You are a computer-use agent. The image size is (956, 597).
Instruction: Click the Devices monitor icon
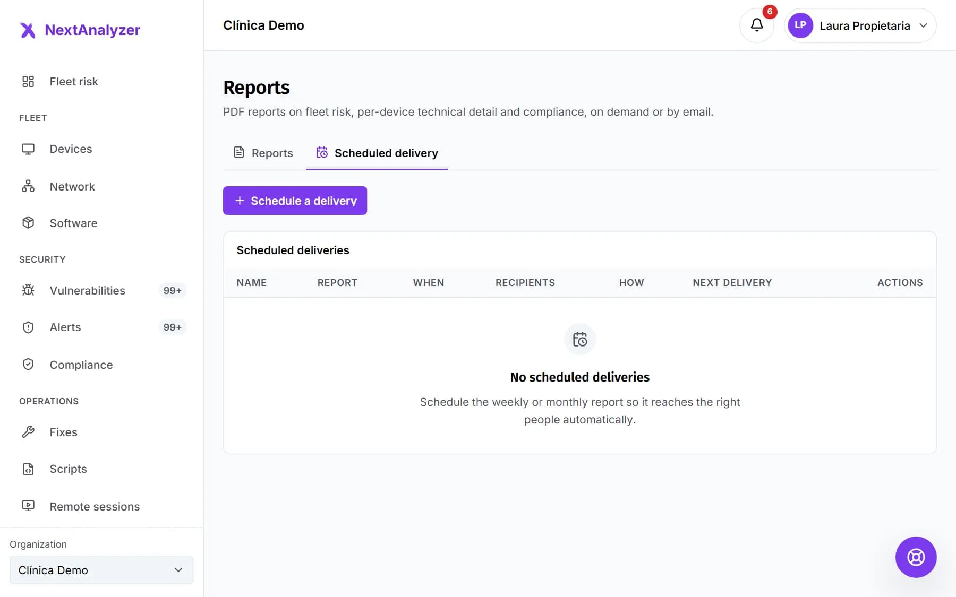[28, 149]
